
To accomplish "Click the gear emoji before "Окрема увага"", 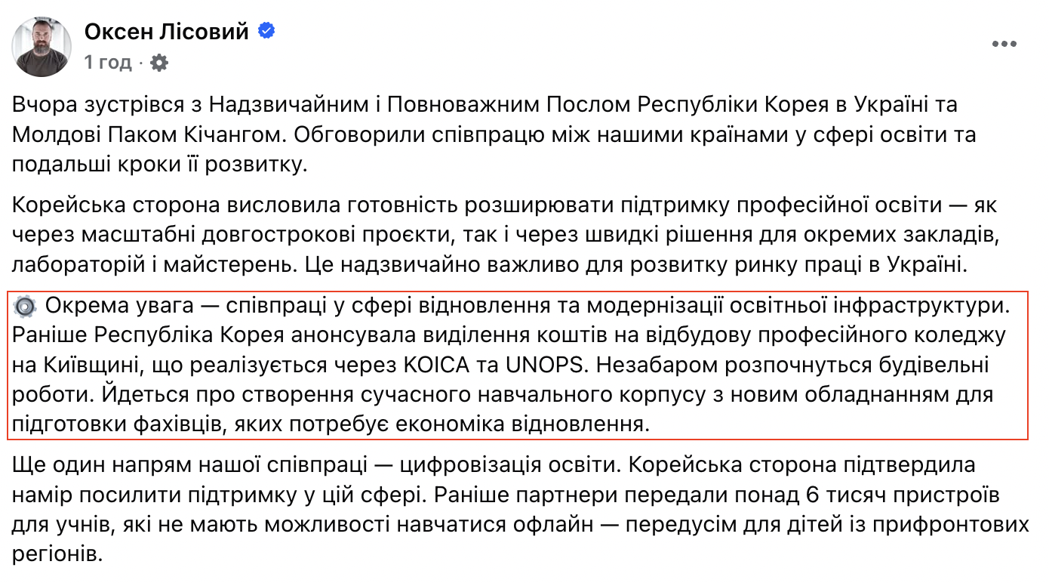I will click(25, 307).
